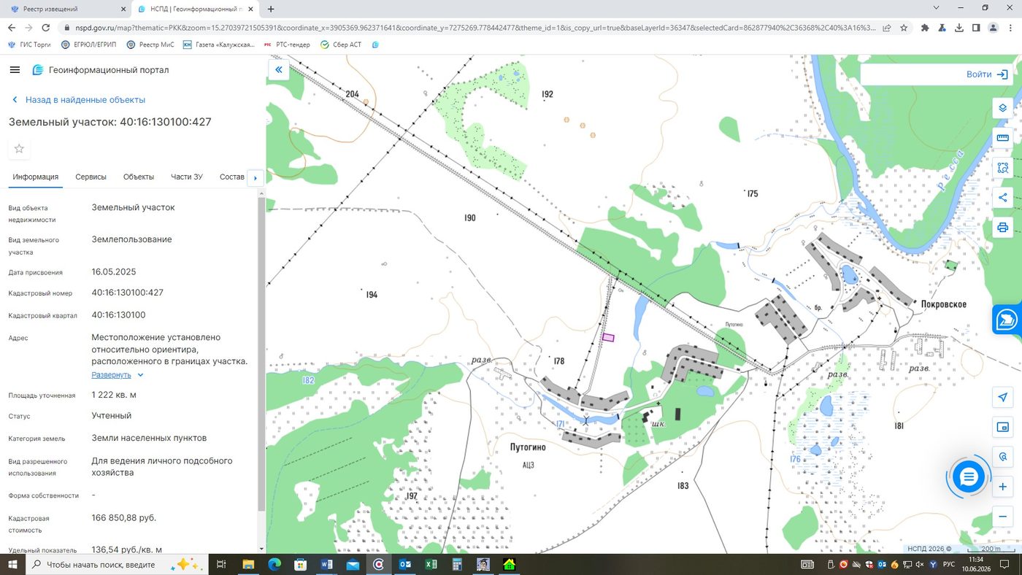Viewport: 1022px width, 575px height.
Task: Click the geolocation arrow icon
Action: coord(1003,397)
